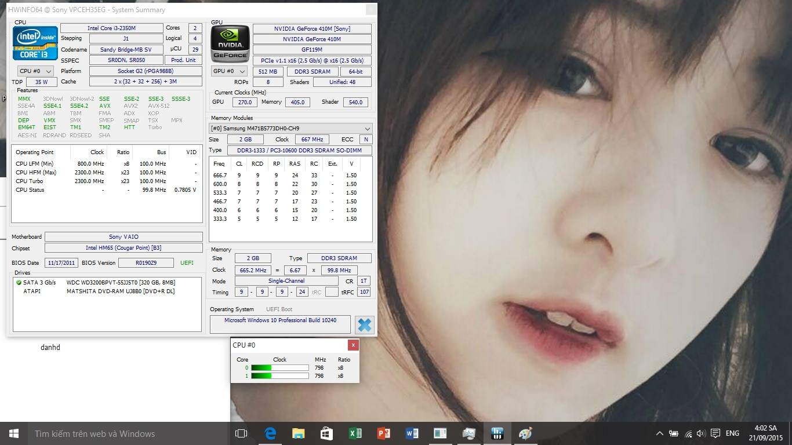Switch to HWiNFO taskbar icon

(497, 433)
